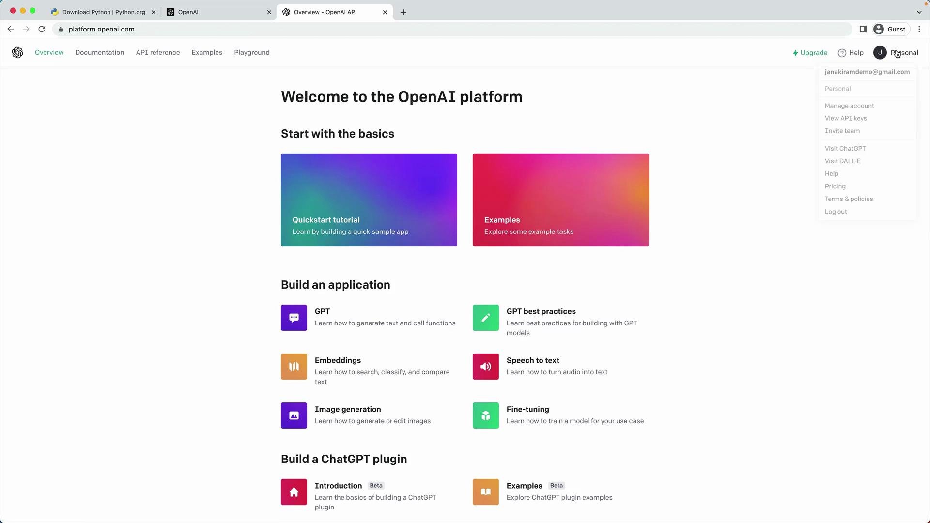Image resolution: width=930 pixels, height=523 pixels.
Task: Click the plugin Examples Beta title link
Action: [x=524, y=486]
